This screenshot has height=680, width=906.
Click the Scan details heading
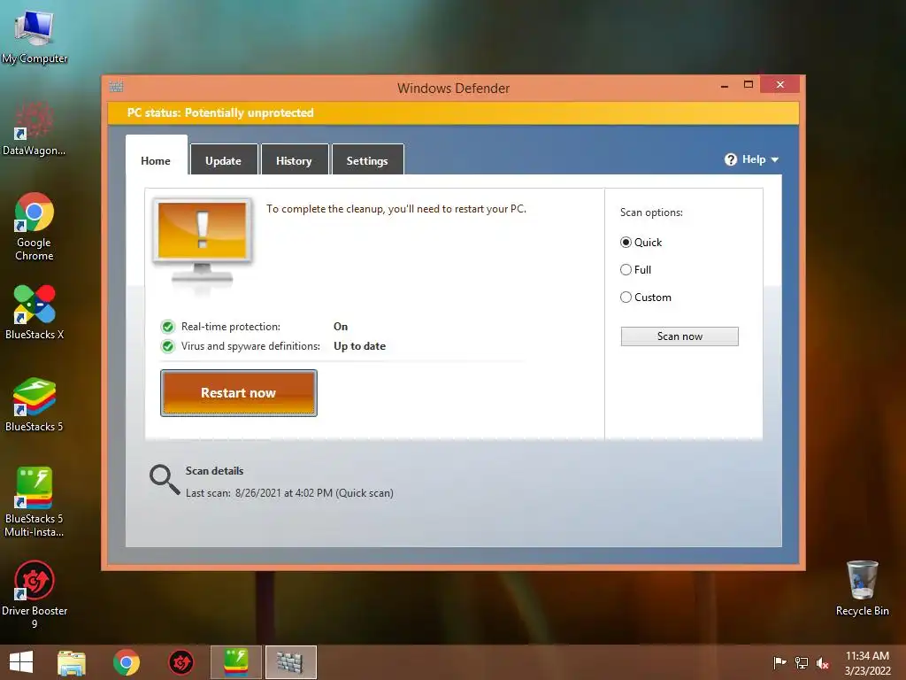click(x=214, y=471)
